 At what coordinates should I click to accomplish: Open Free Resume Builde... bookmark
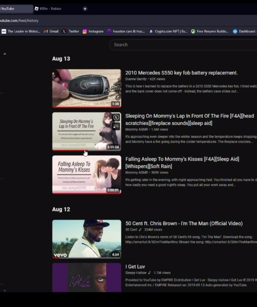coord(210,31)
